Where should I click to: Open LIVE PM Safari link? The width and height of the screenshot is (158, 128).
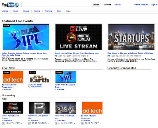[35, 85]
